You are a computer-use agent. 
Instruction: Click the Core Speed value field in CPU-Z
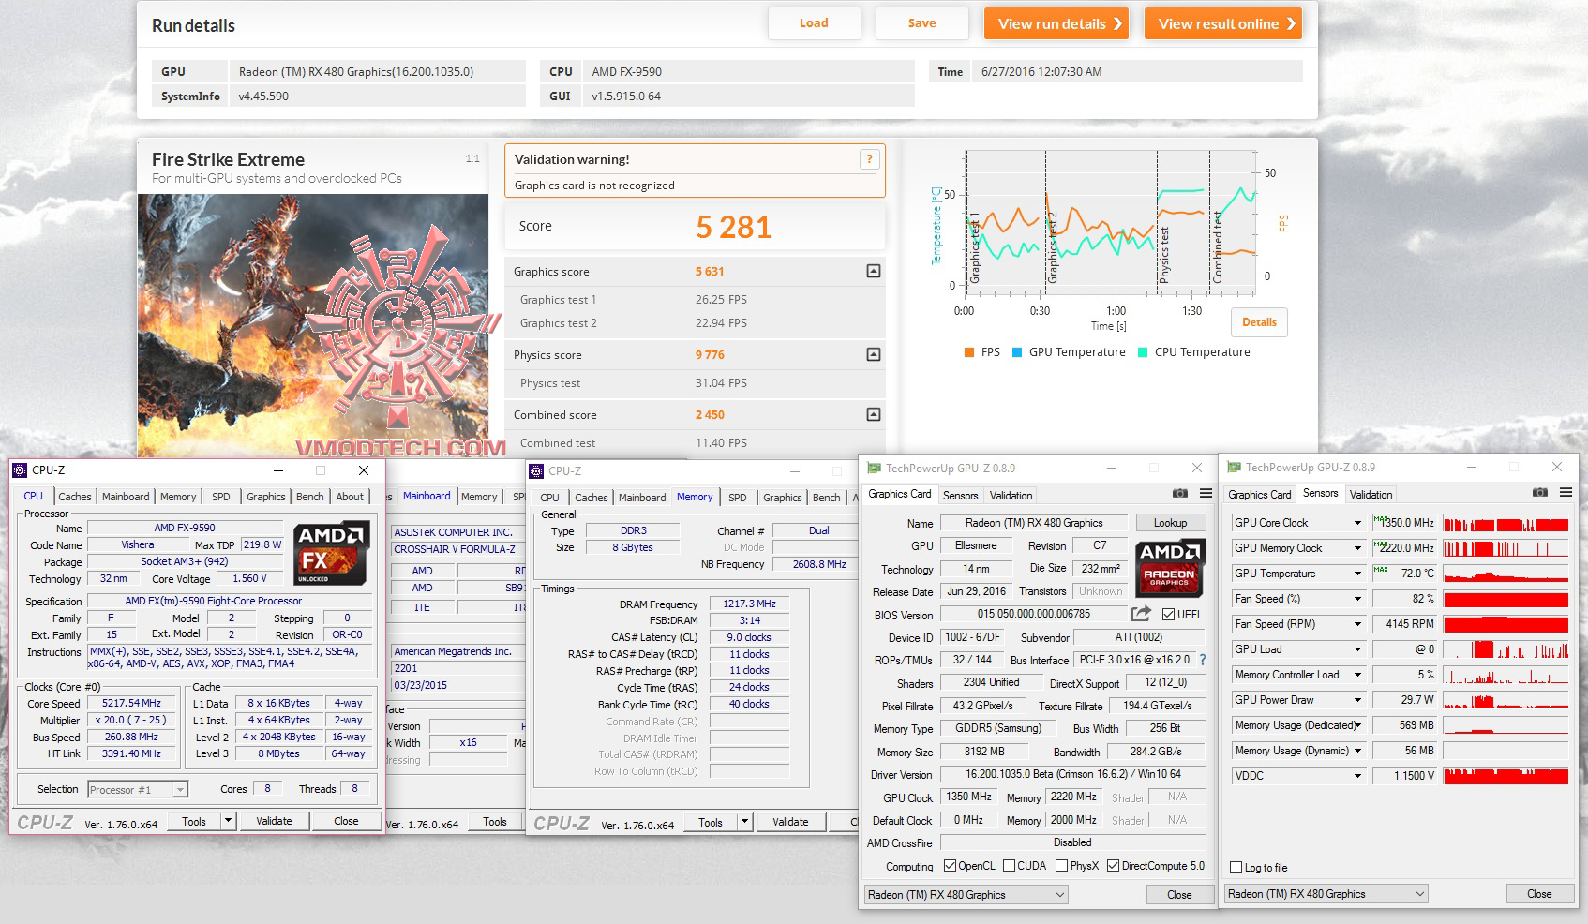point(132,703)
